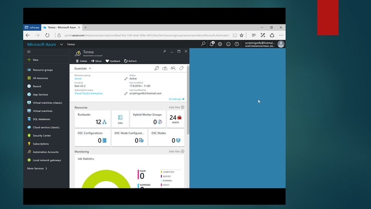Click the browser address bar URL
The height and width of the screenshot is (209, 371).
(x=147, y=35)
